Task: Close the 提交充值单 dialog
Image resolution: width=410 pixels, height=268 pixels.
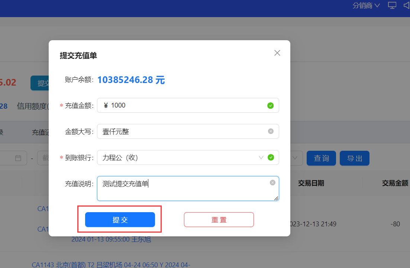Action: [277, 53]
